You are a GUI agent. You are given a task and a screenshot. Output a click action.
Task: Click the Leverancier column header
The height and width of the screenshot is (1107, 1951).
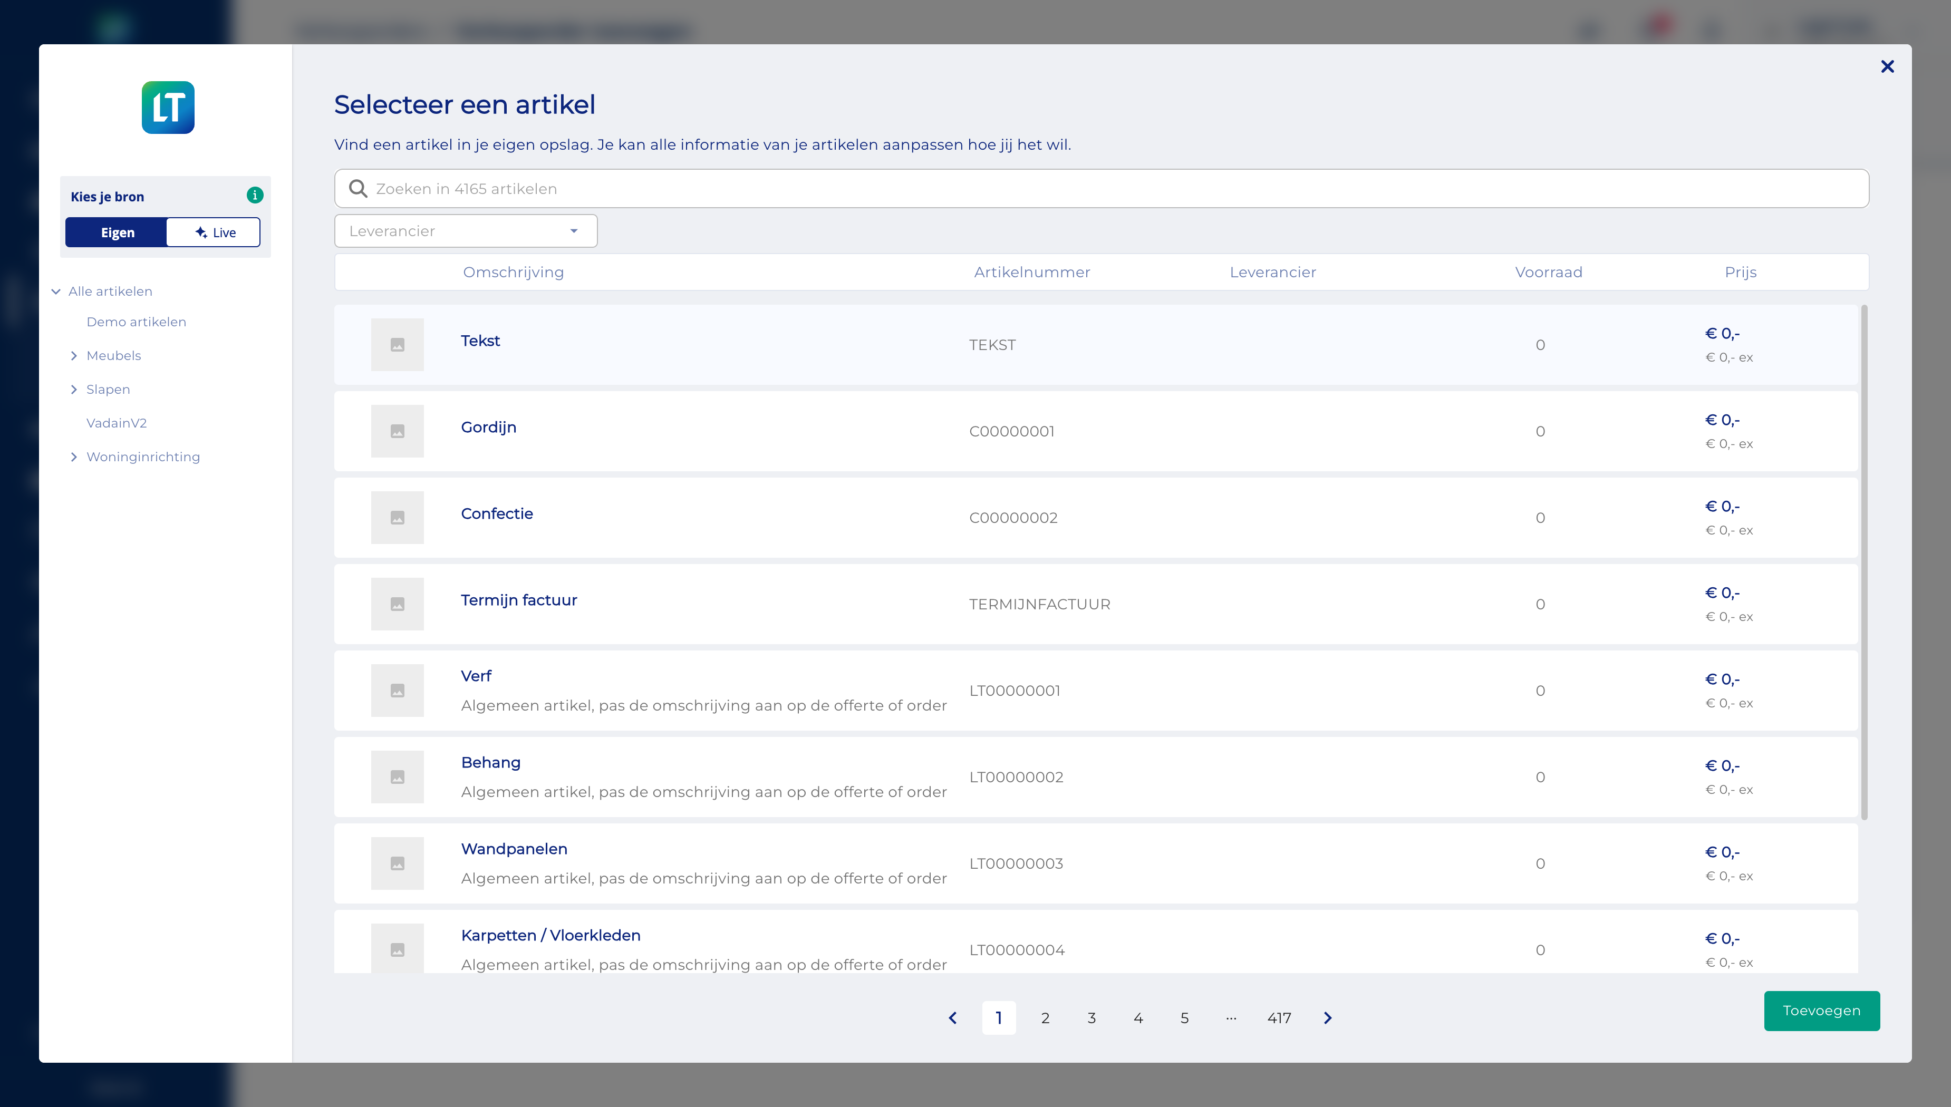pyautogui.click(x=1273, y=272)
